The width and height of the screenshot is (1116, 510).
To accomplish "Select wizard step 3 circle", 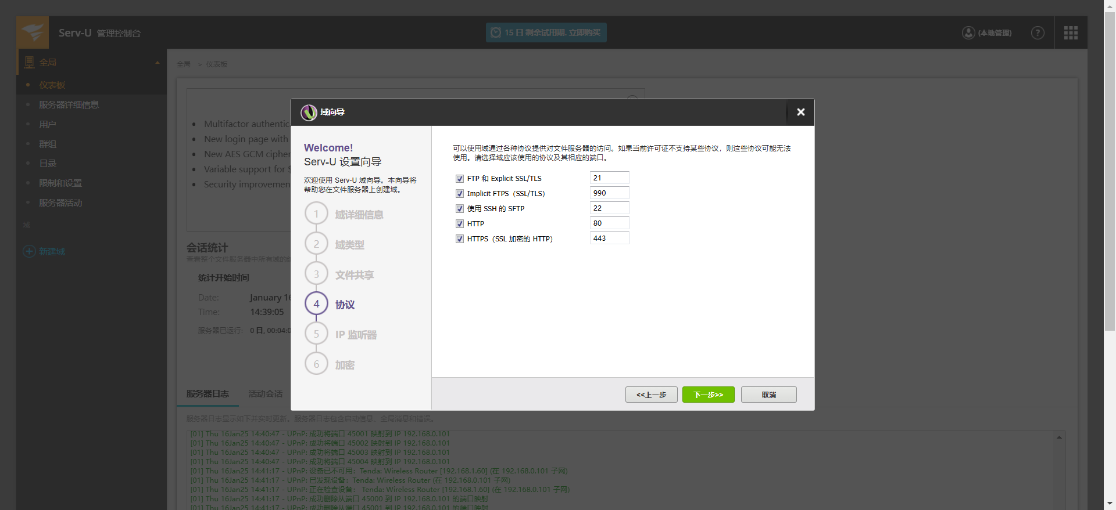I will [316, 274].
